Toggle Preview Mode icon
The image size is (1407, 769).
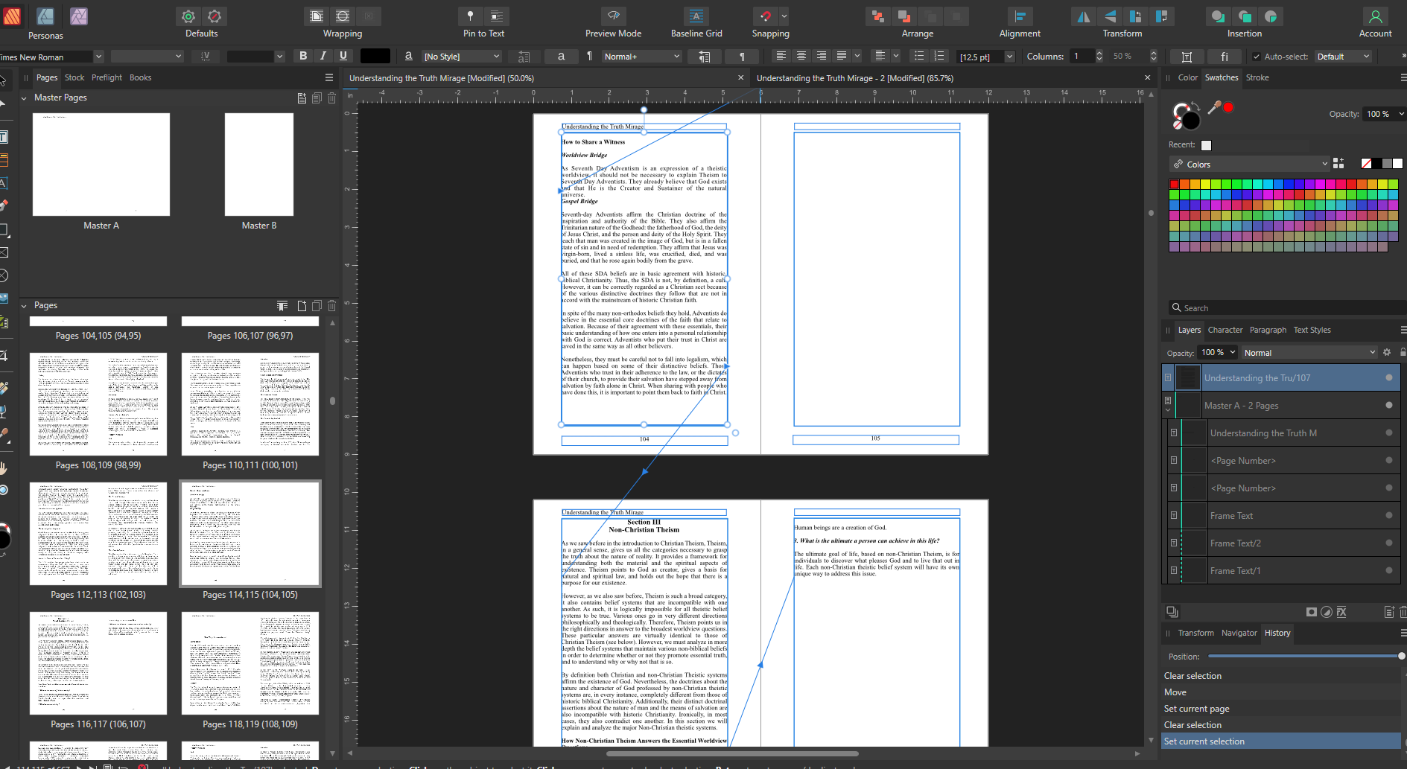[x=613, y=16]
